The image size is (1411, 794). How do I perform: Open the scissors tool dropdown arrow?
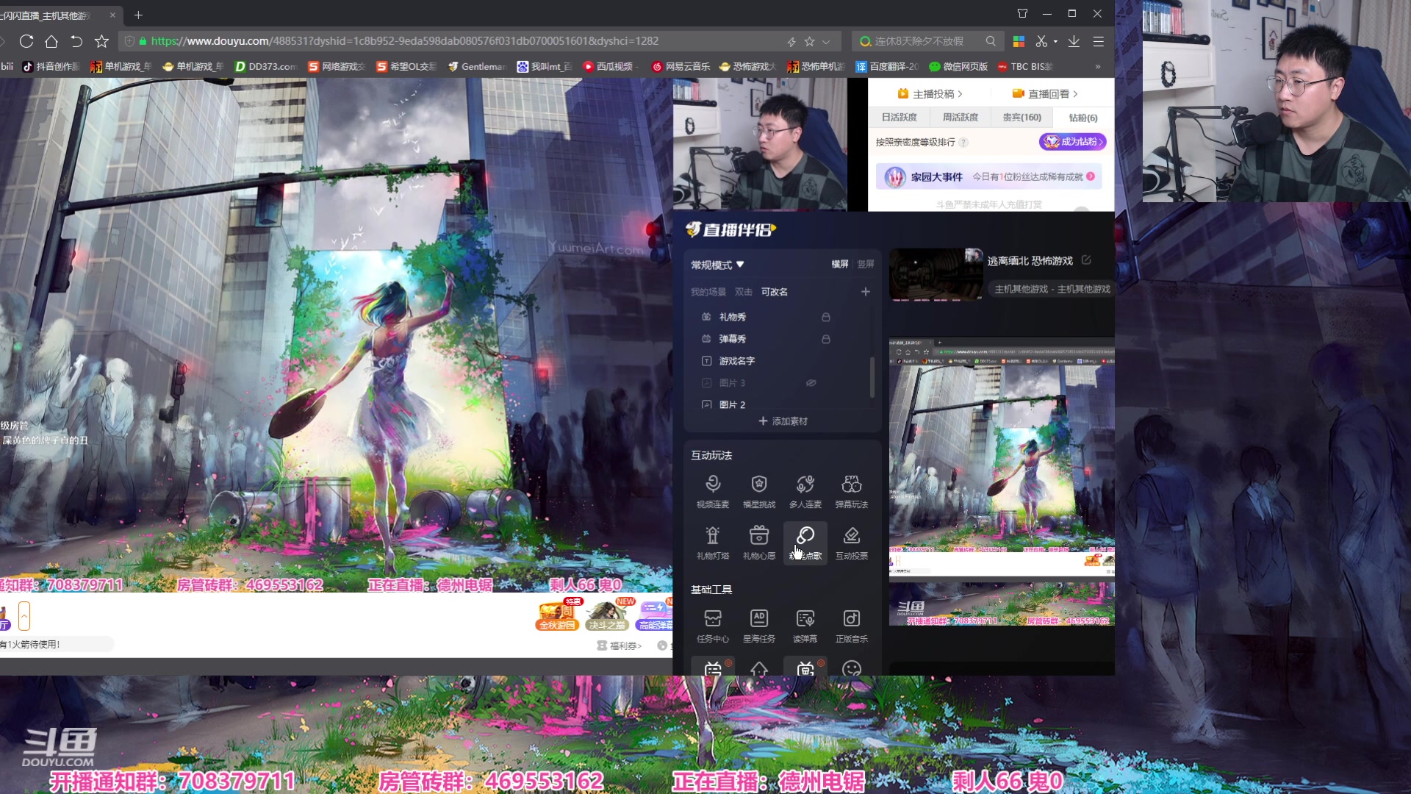tap(1055, 42)
